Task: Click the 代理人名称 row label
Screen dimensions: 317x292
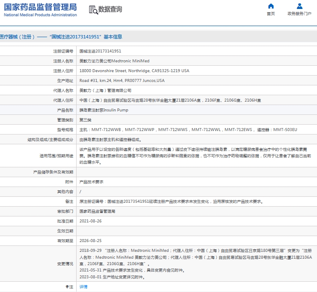Action: tap(63, 91)
